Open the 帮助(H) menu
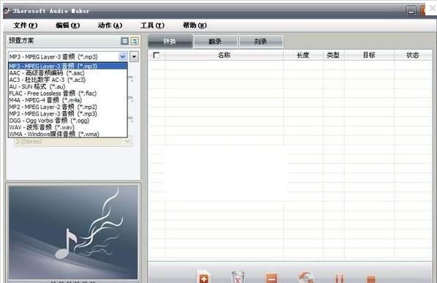 195,26
